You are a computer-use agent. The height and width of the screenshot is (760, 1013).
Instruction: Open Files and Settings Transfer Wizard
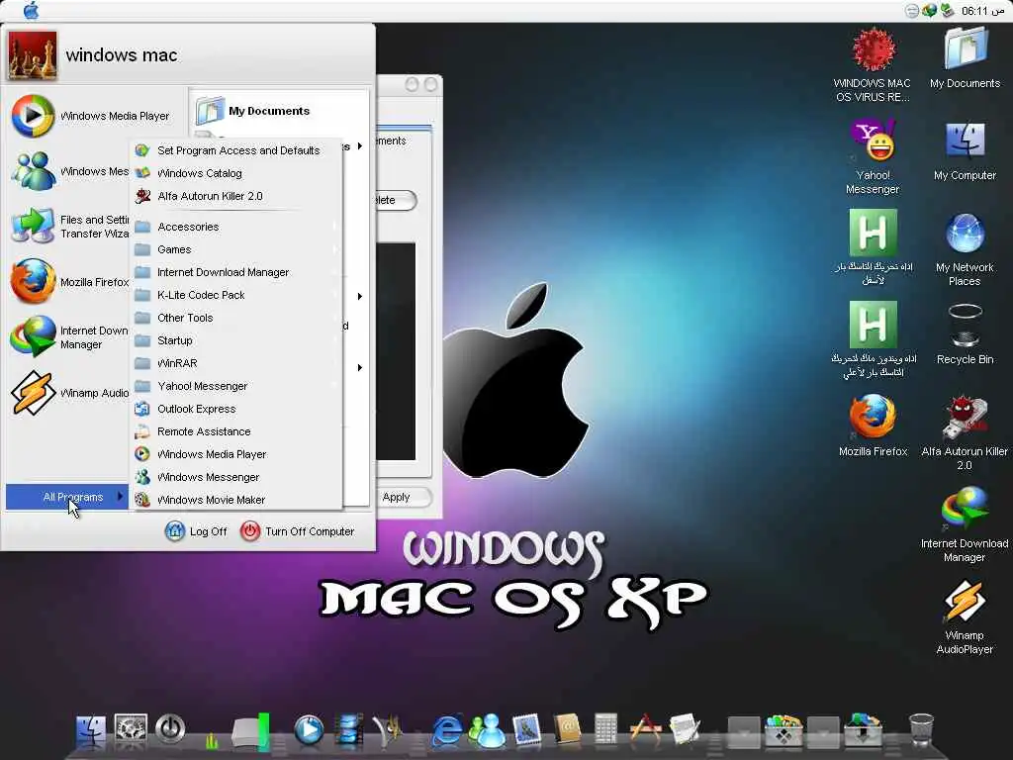70,227
